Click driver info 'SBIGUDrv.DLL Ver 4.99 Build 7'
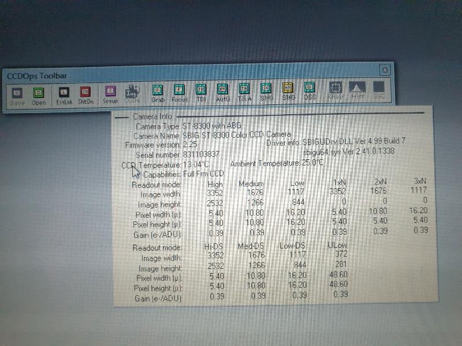 [354, 141]
